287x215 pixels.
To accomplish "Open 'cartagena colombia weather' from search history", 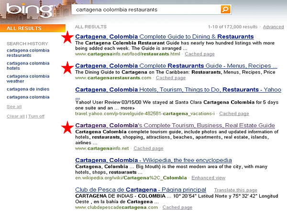I will tap(28, 78).
